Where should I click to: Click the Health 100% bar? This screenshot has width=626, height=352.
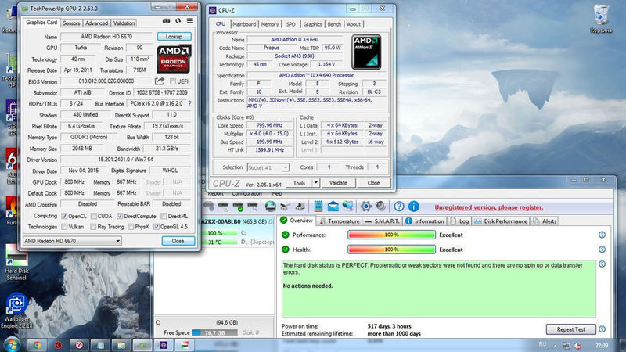tap(392, 250)
